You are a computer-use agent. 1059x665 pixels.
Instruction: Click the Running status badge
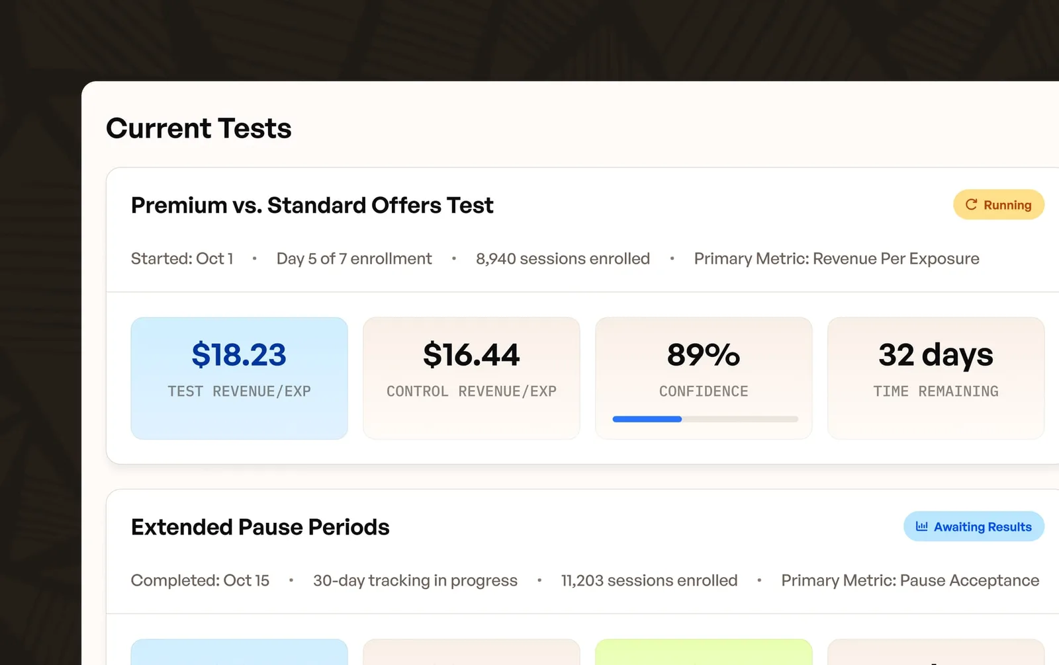click(x=999, y=205)
